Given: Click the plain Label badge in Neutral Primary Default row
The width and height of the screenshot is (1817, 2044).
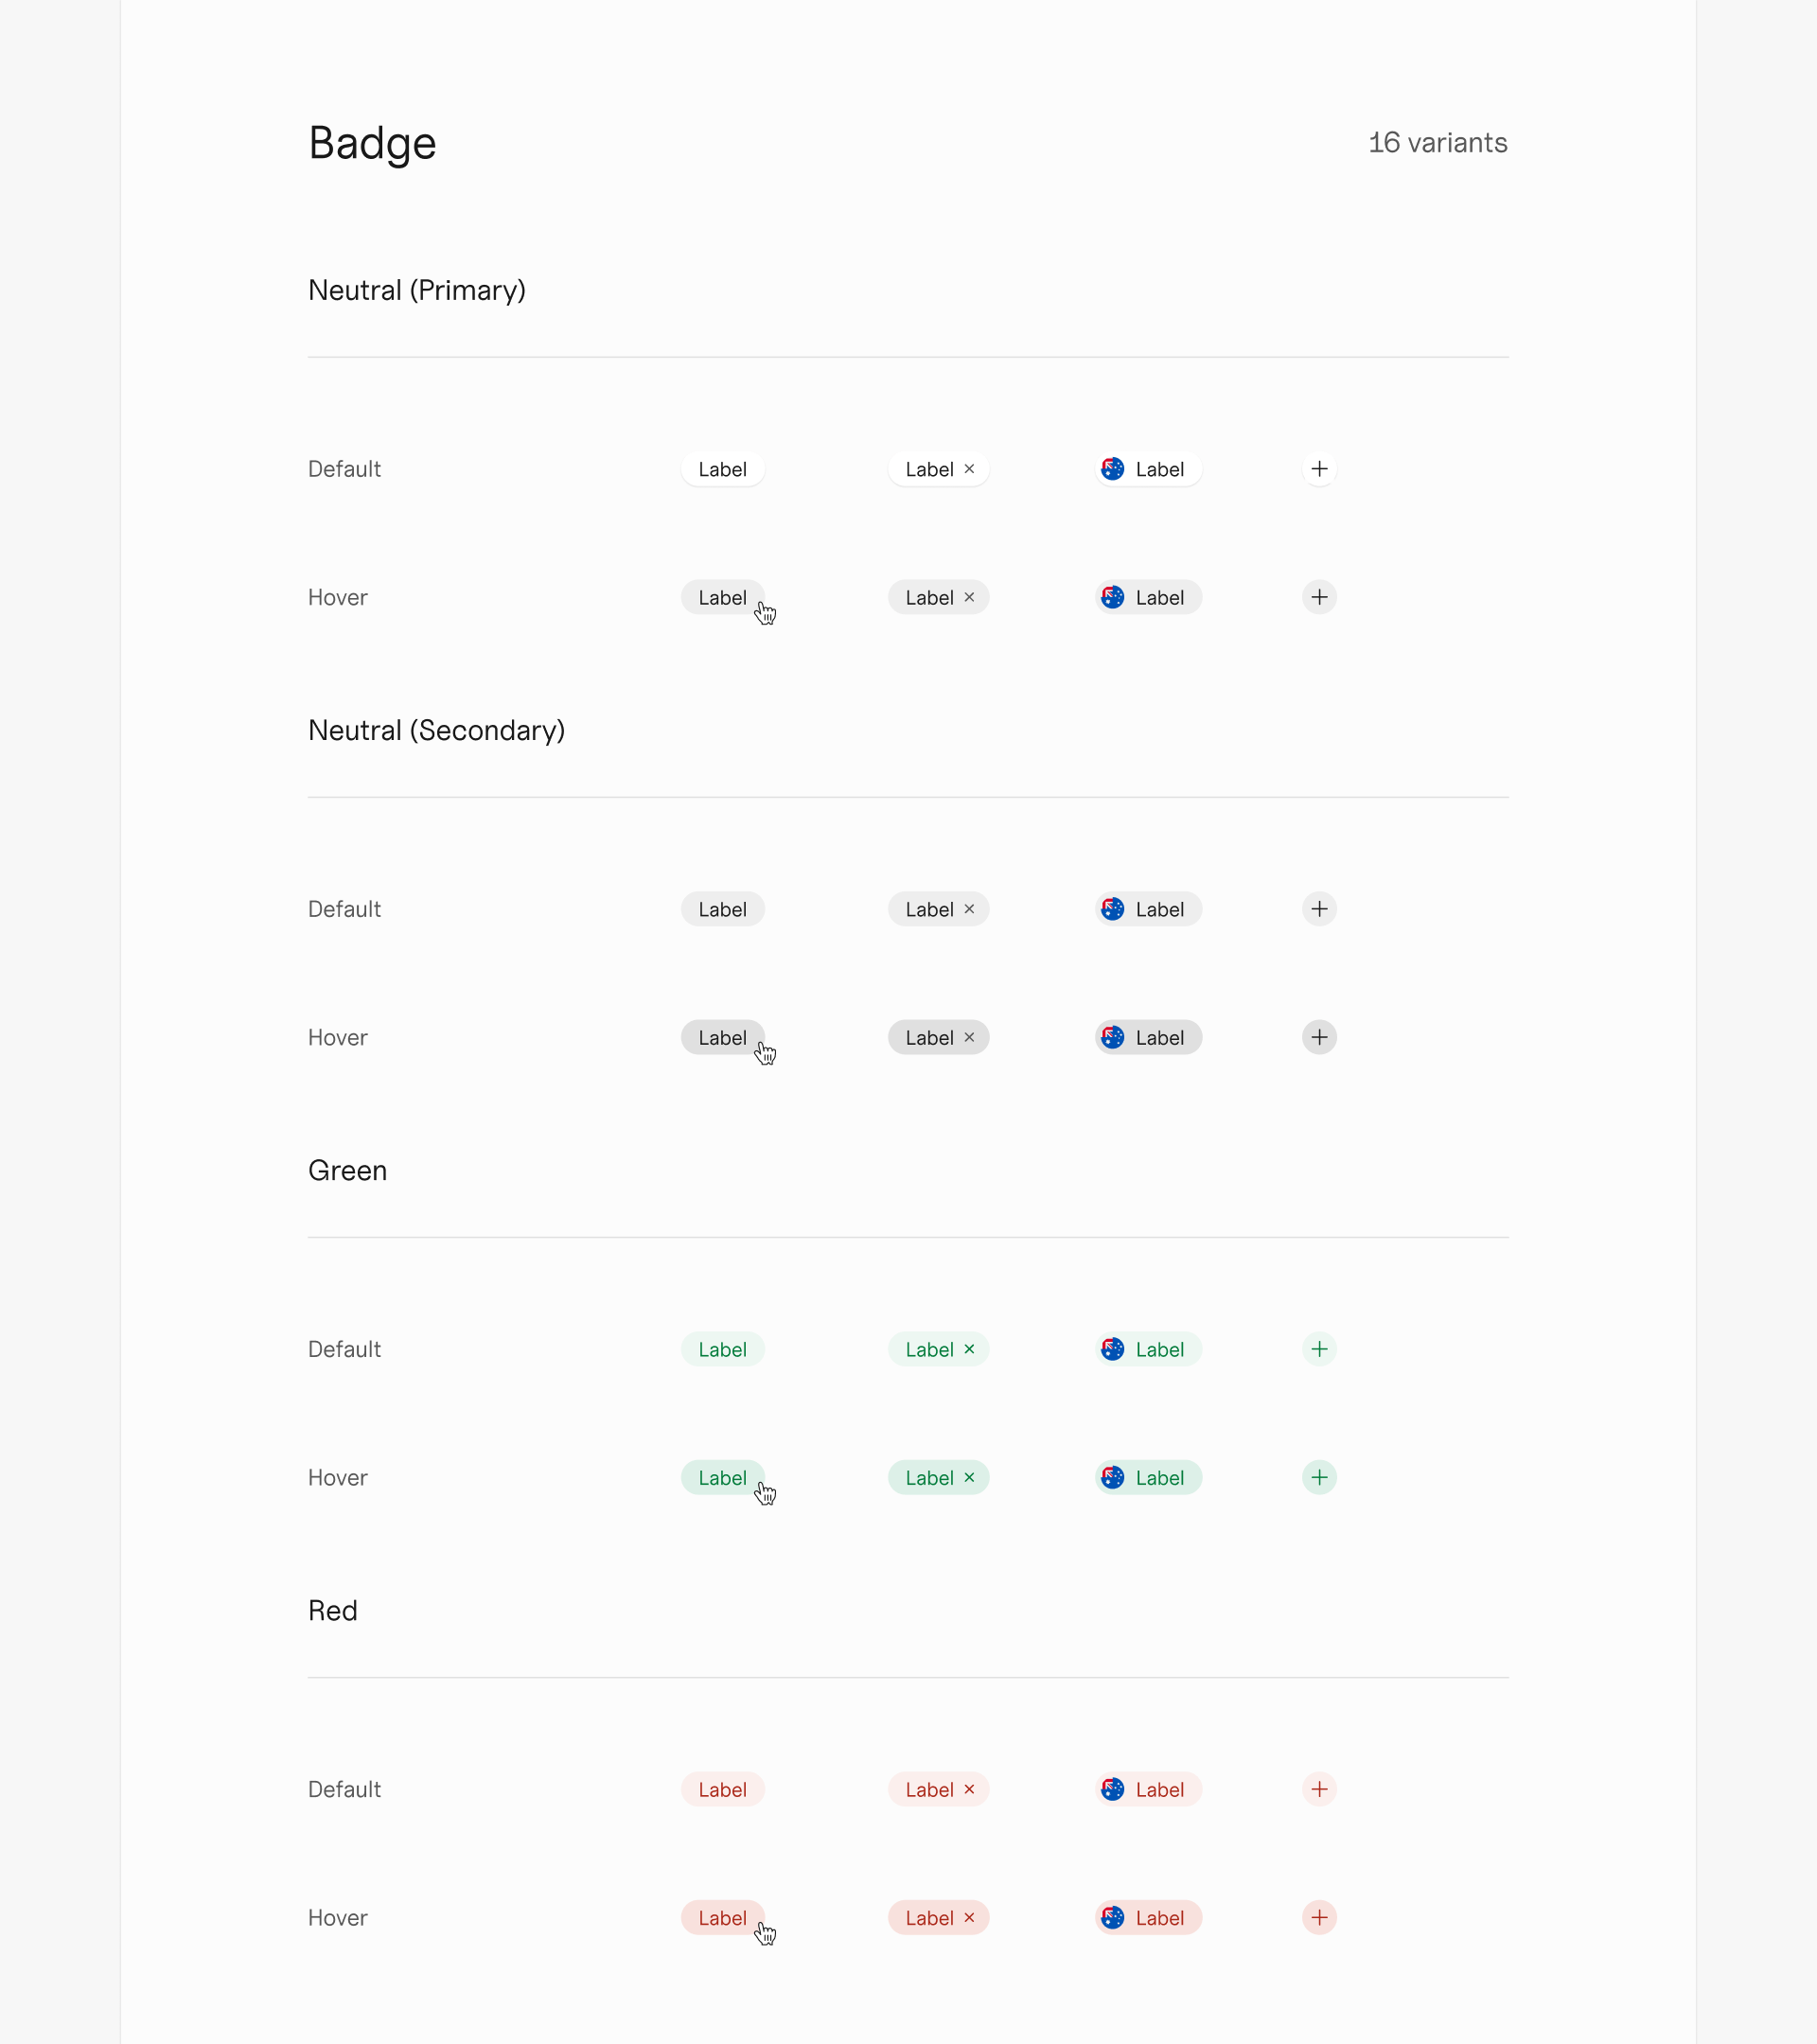Looking at the screenshot, I should pos(722,469).
